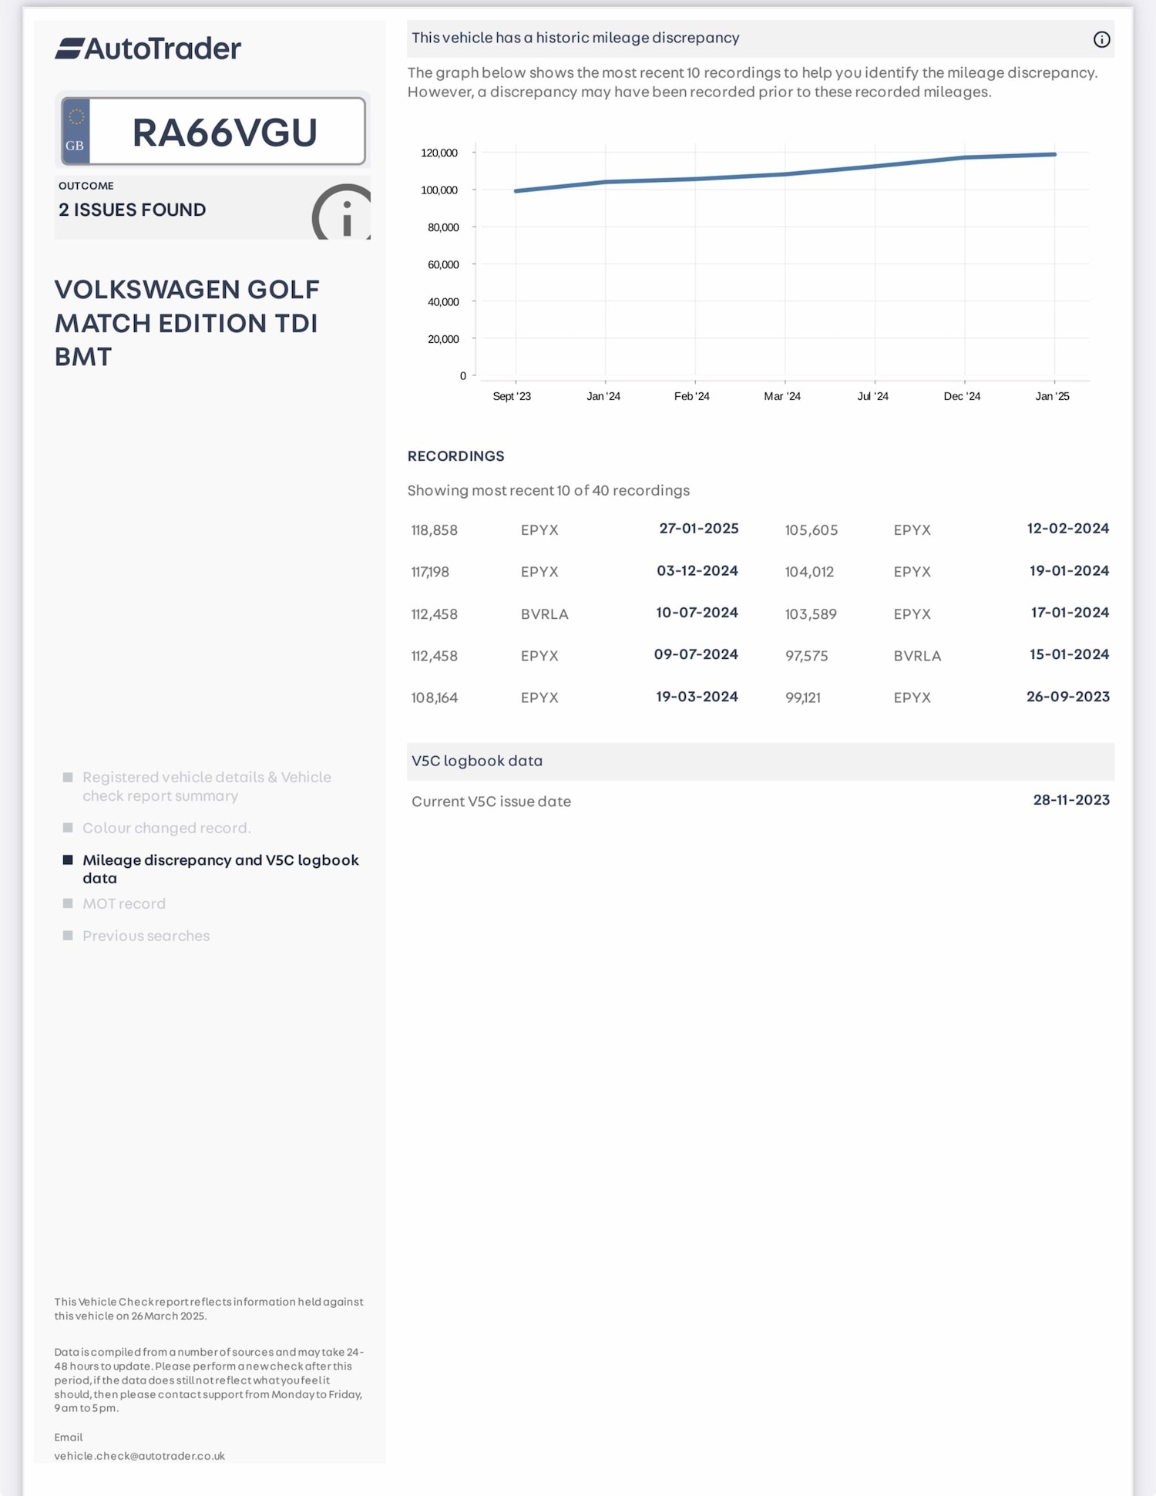Click the 118,858 mileage recording
Image resolution: width=1156 pixels, height=1496 pixels.
(x=435, y=530)
